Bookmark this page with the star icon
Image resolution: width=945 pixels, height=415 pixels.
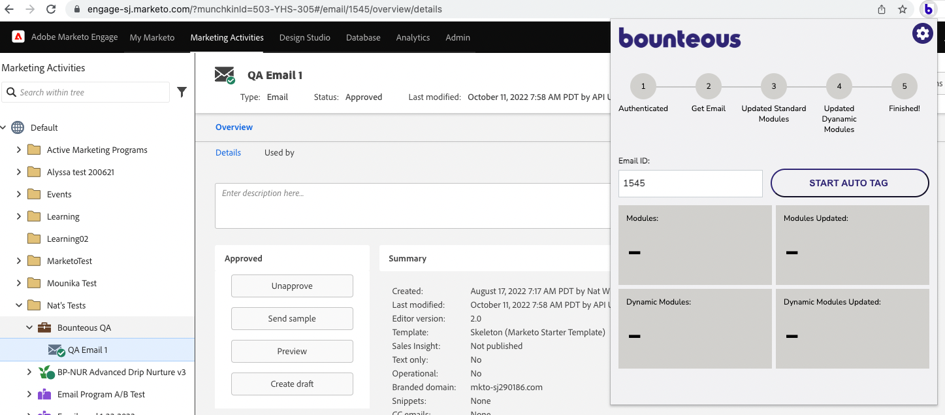903,9
